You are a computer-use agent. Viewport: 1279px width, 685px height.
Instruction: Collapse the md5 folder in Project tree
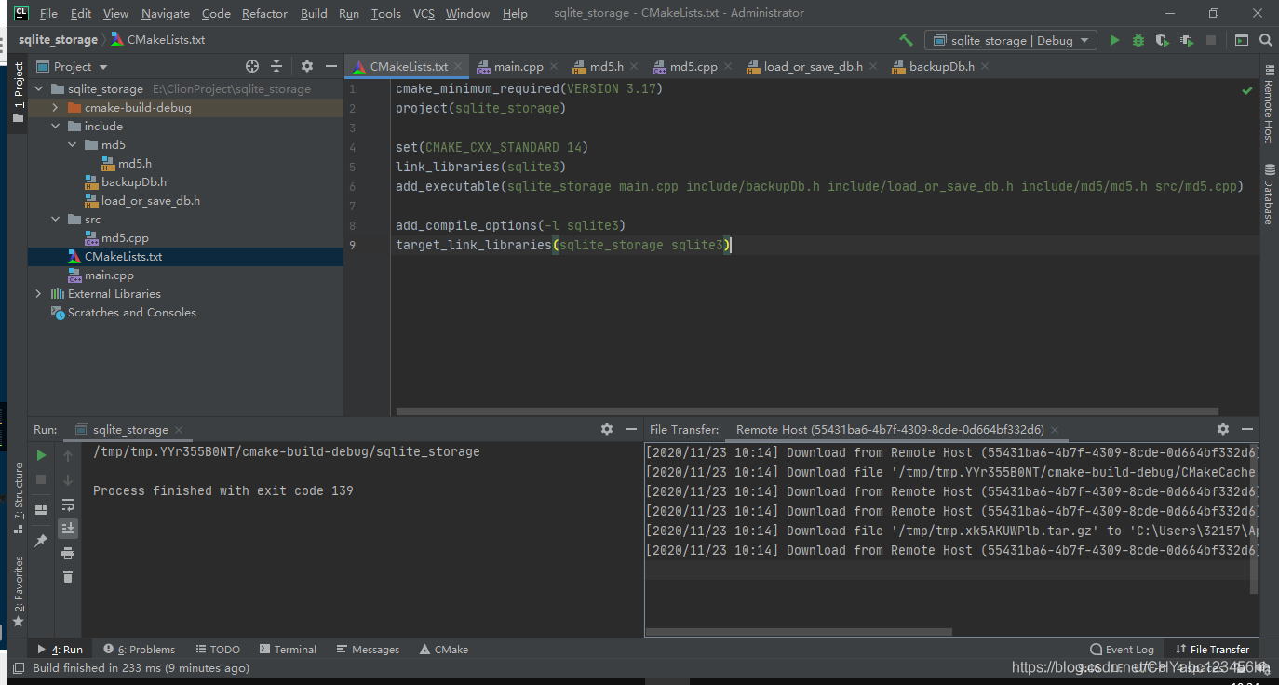[72, 144]
